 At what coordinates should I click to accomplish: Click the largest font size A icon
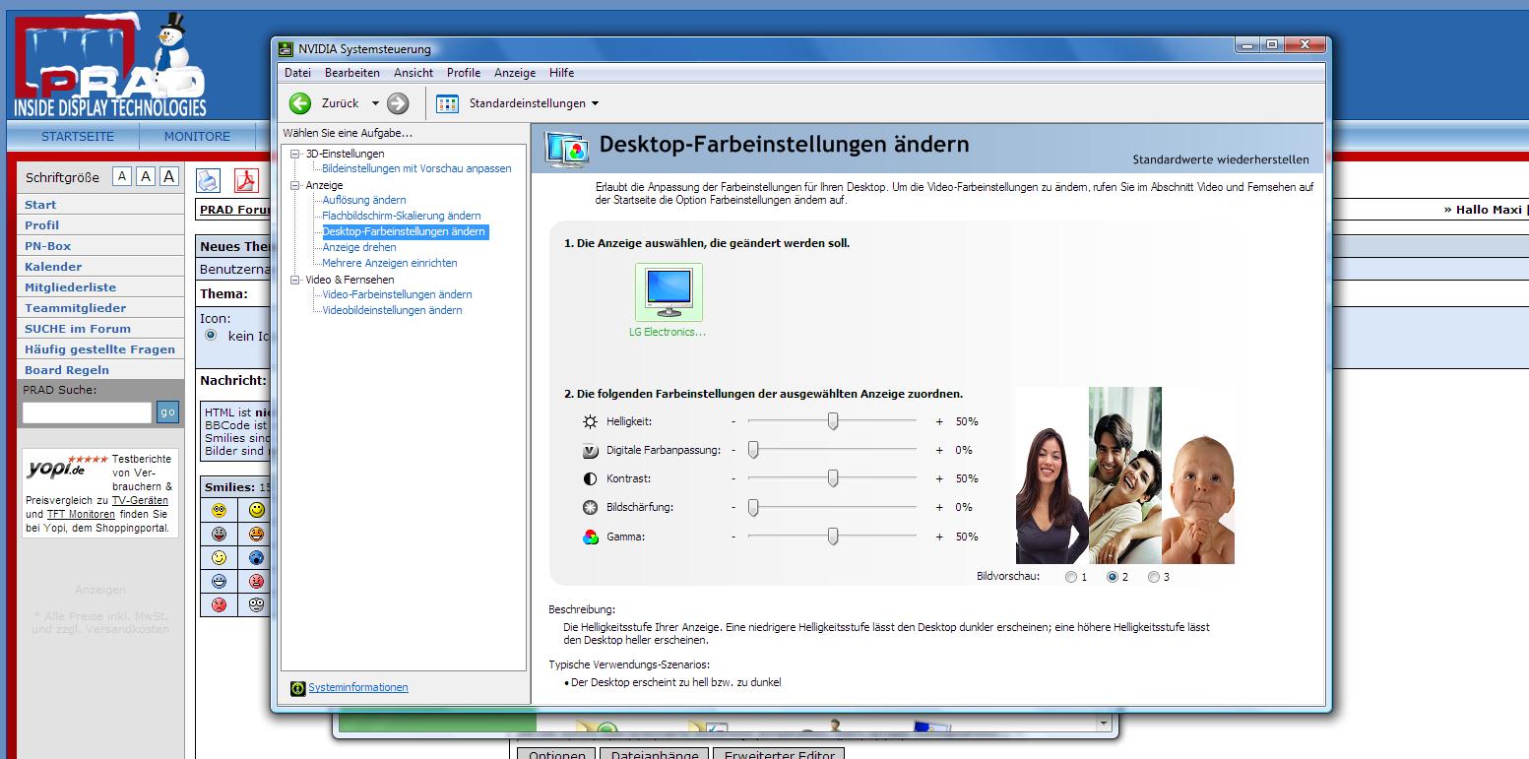pos(169,176)
